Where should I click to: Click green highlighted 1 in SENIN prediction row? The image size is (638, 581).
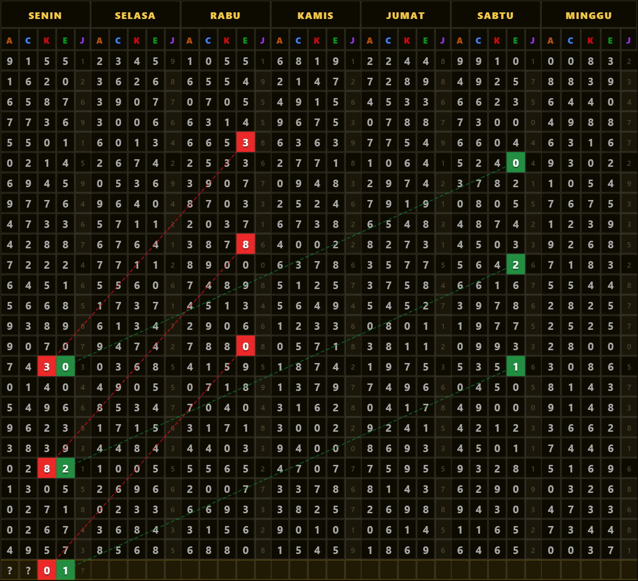[x=65, y=571]
